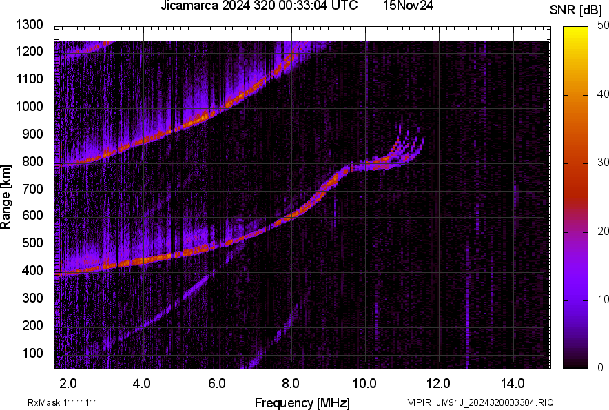Image resolution: width=609 pixels, height=410 pixels.
Task: Click the frequency tick label '10.0'
Action: [364, 384]
